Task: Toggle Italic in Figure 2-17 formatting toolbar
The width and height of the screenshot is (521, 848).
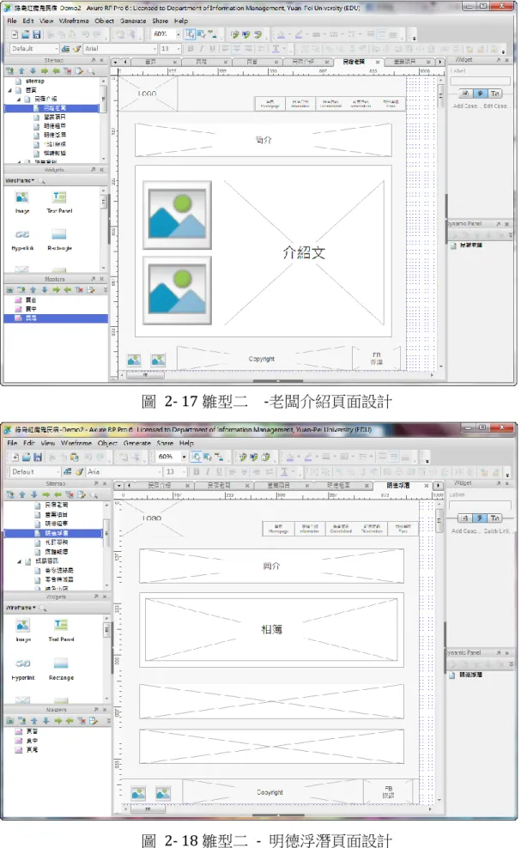Action: (201, 49)
